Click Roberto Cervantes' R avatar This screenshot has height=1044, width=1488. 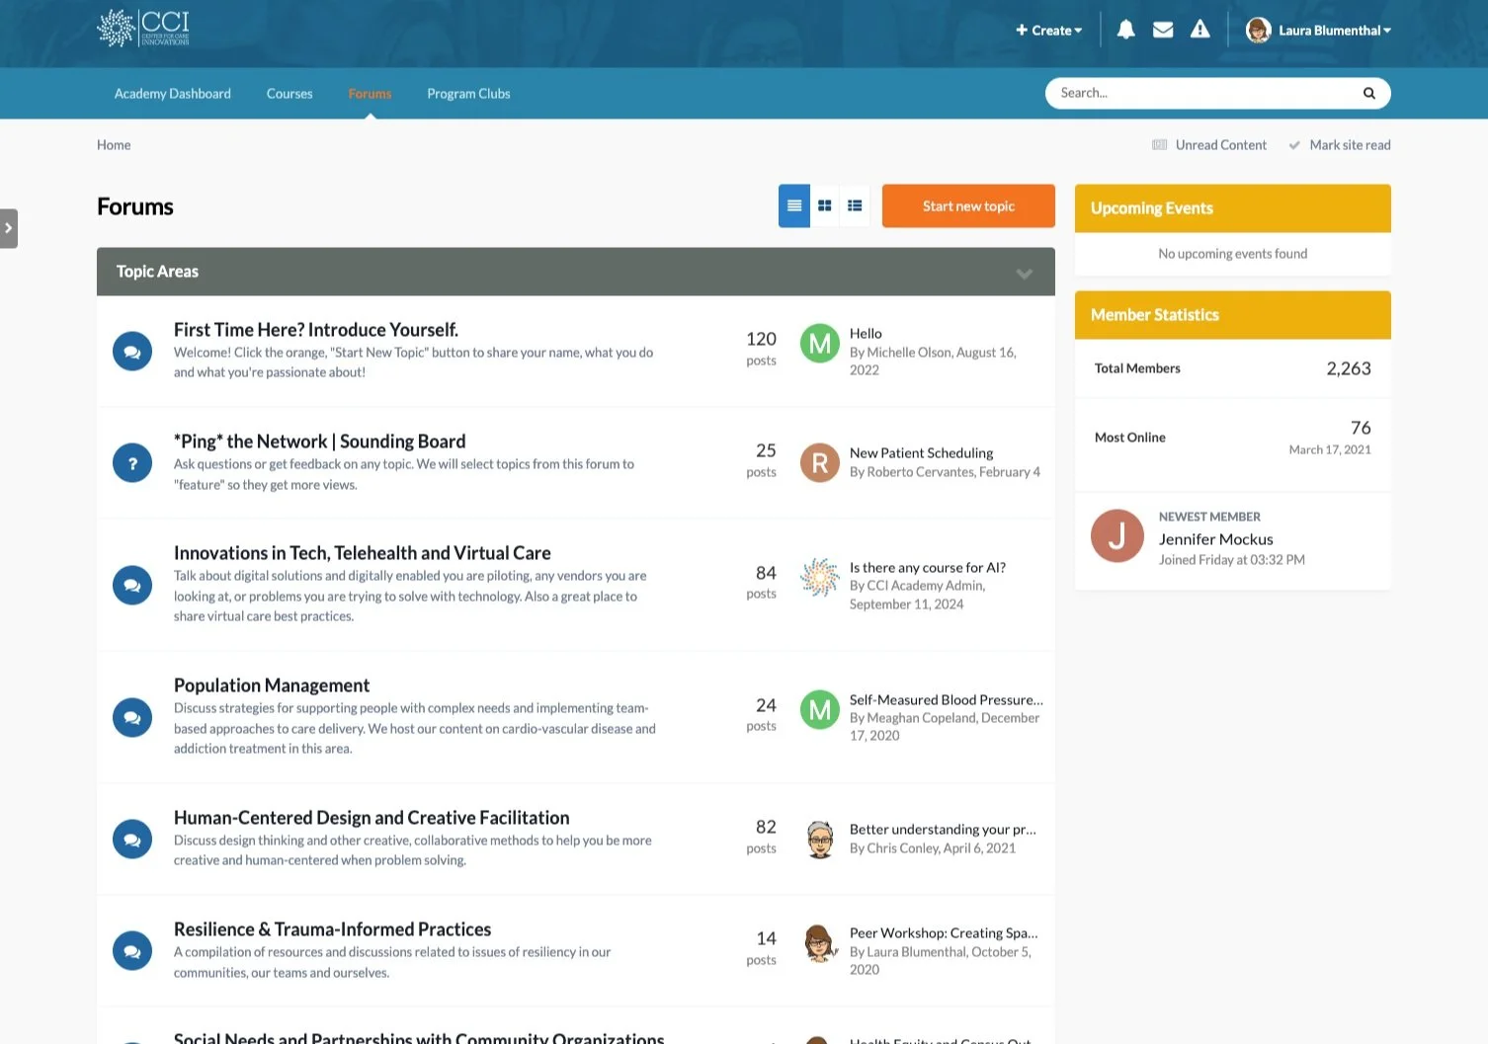tap(819, 462)
